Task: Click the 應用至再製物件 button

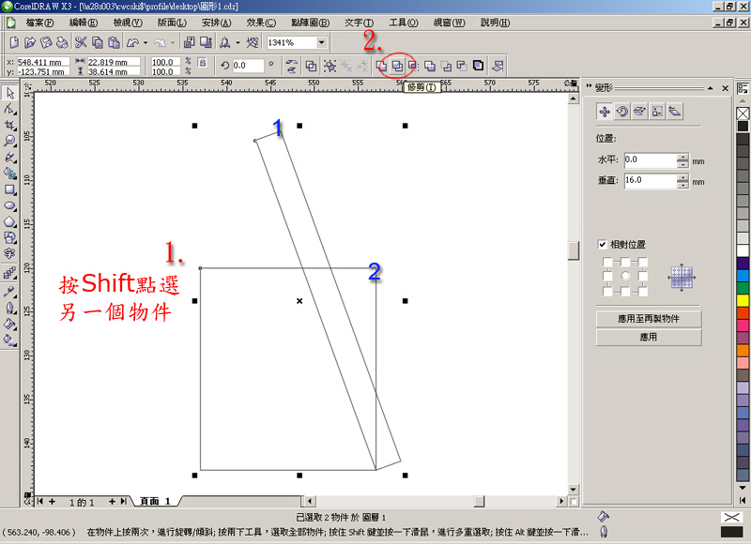Action: 649,319
